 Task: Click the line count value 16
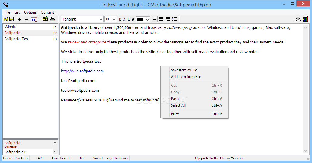point(81,158)
